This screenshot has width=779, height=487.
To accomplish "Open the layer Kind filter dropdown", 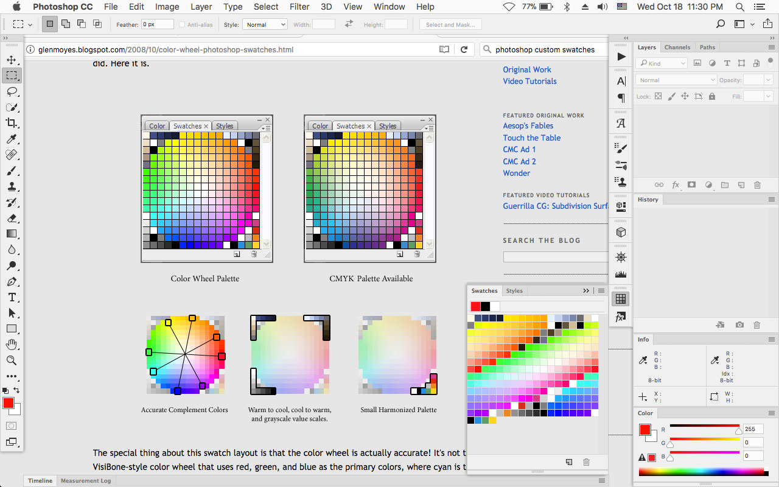I will tap(662, 63).
